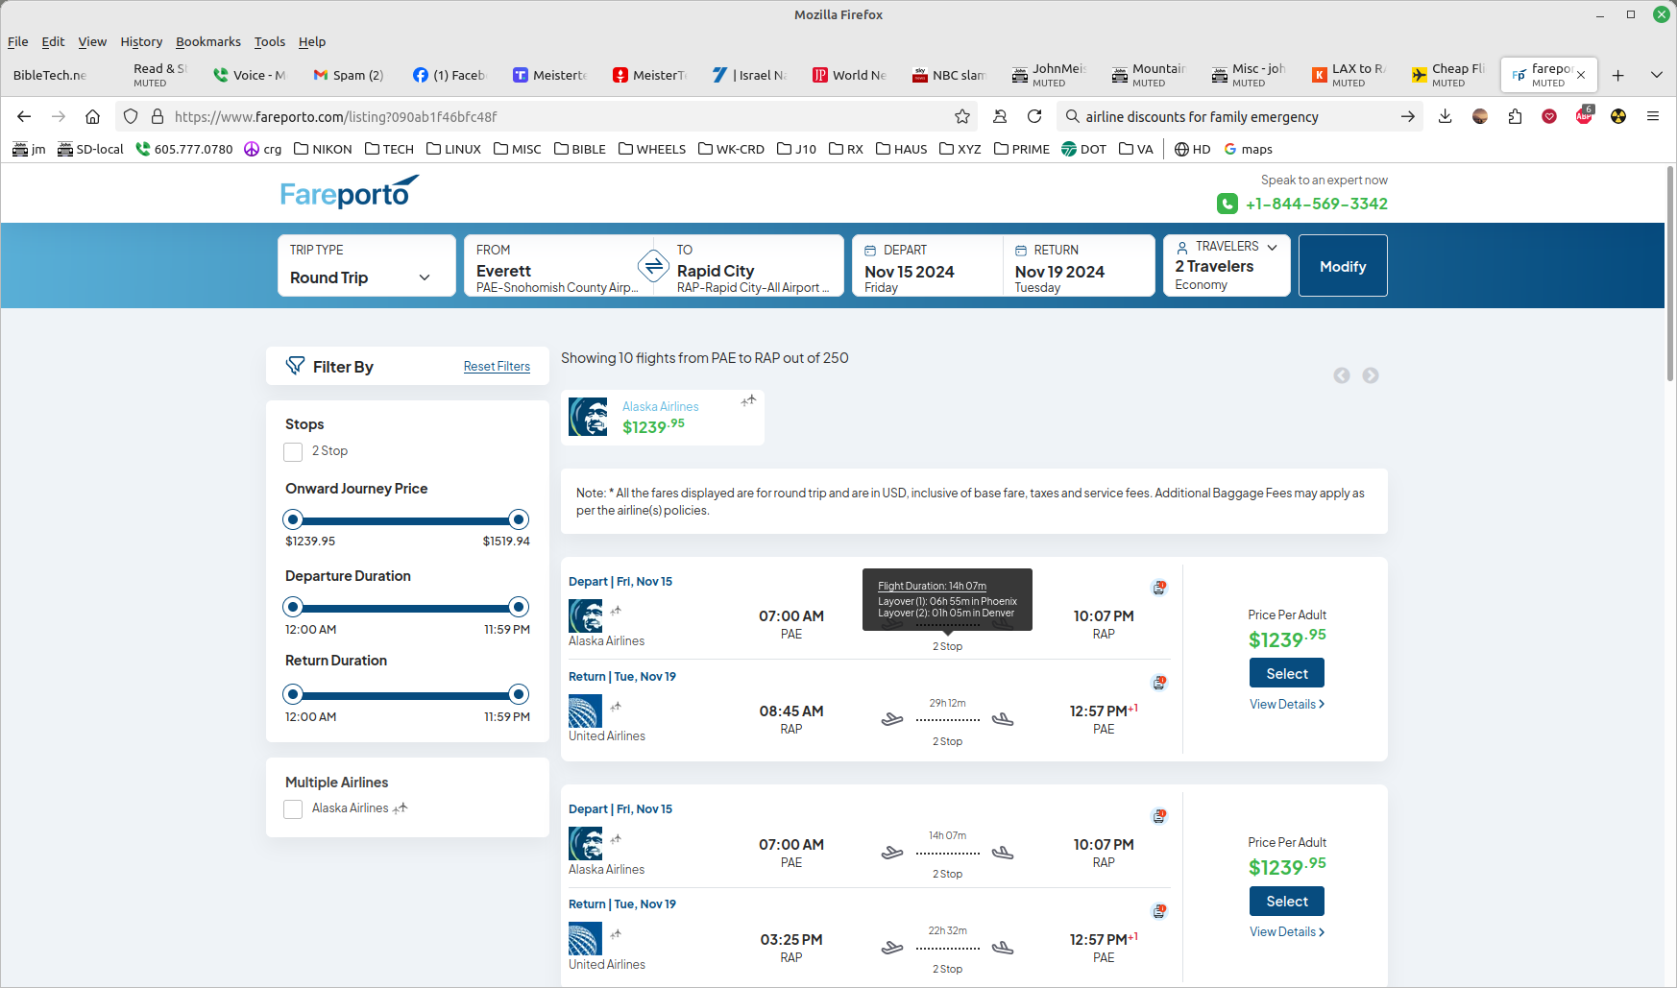This screenshot has width=1677, height=988.
Task: Click the baggage info icon on first departure
Action: [1159, 588]
